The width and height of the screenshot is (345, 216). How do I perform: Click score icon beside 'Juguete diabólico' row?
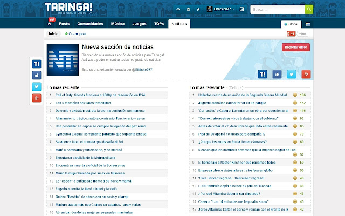coord(295,103)
